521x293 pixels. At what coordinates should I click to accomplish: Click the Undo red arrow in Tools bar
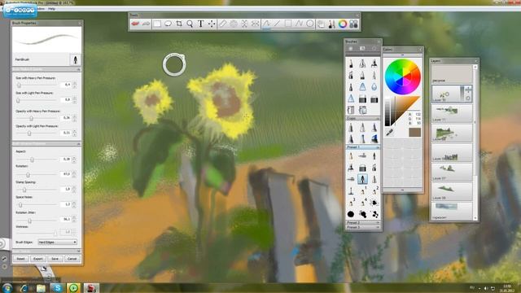pyautogui.click(x=135, y=24)
